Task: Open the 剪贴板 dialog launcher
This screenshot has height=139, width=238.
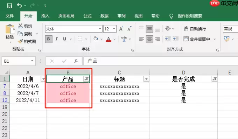Action: (40, 50)
